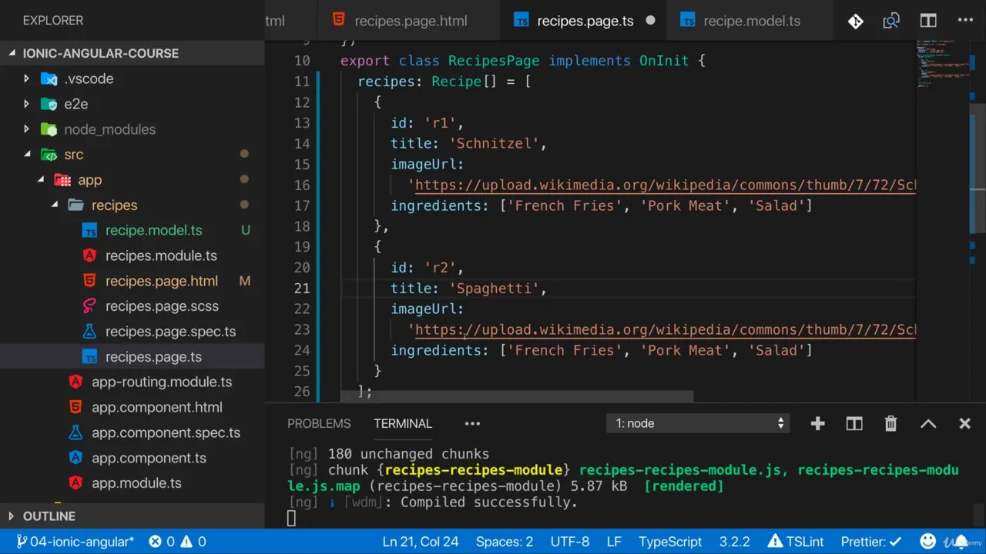Click HTML5 icon beside app.component.html
Screen dimensions: 986x554
coord(75,407)
